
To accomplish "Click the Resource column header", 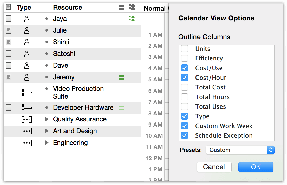I will click(x=67, y=8).
